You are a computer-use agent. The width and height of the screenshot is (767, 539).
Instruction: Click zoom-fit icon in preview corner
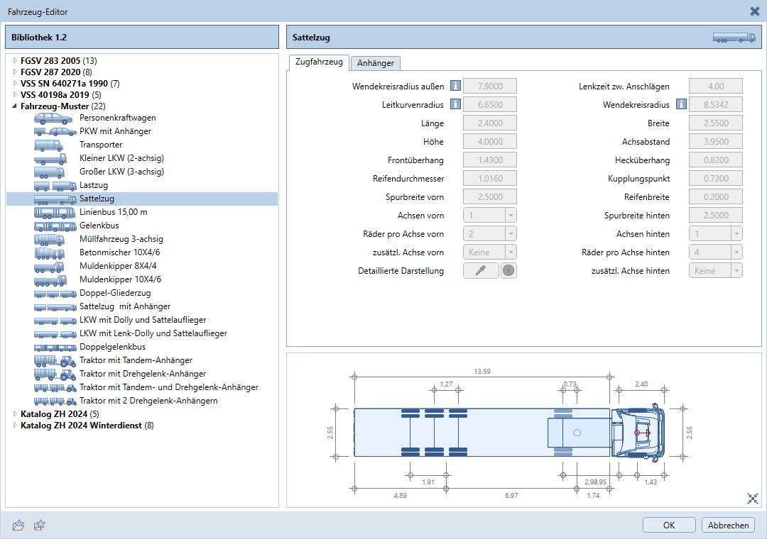753,499
